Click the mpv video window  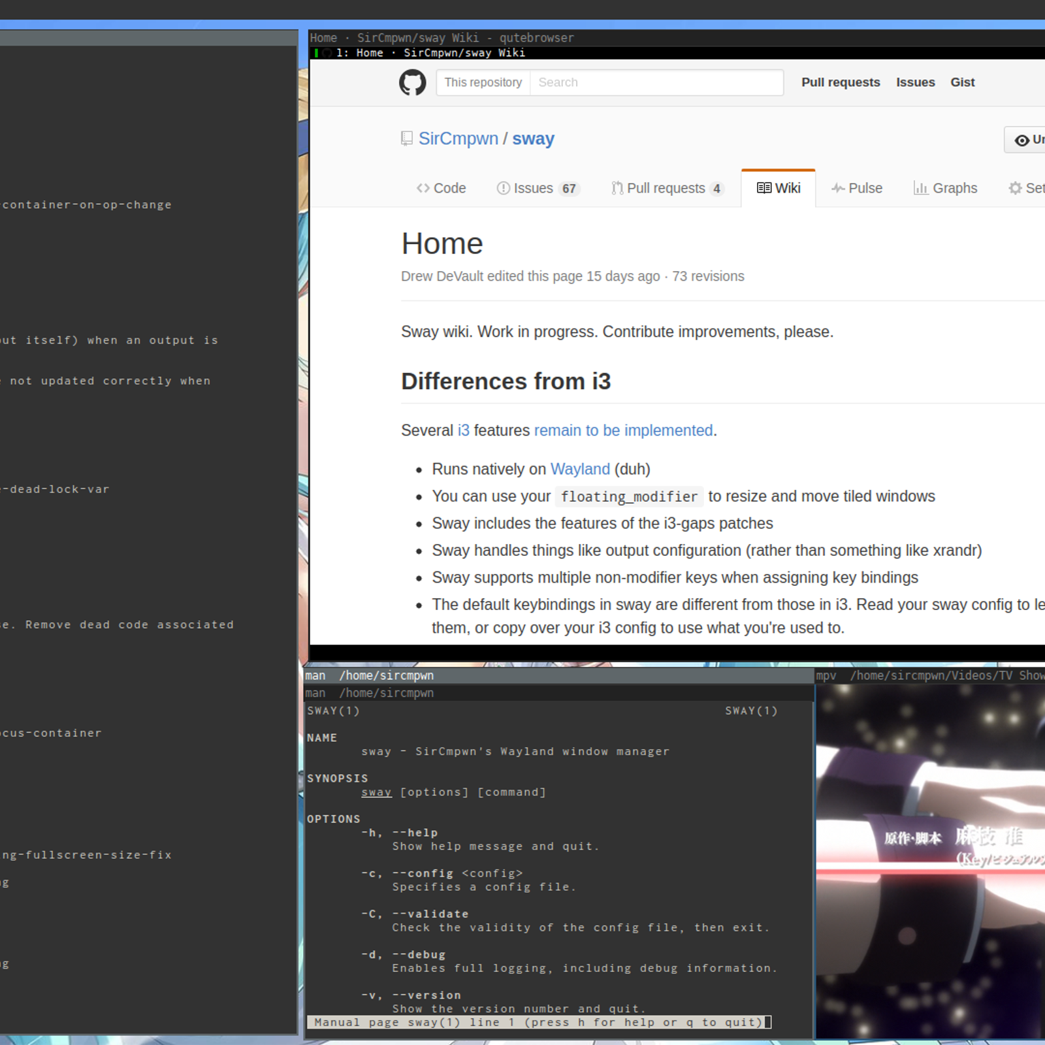click(x=930, y=861)
